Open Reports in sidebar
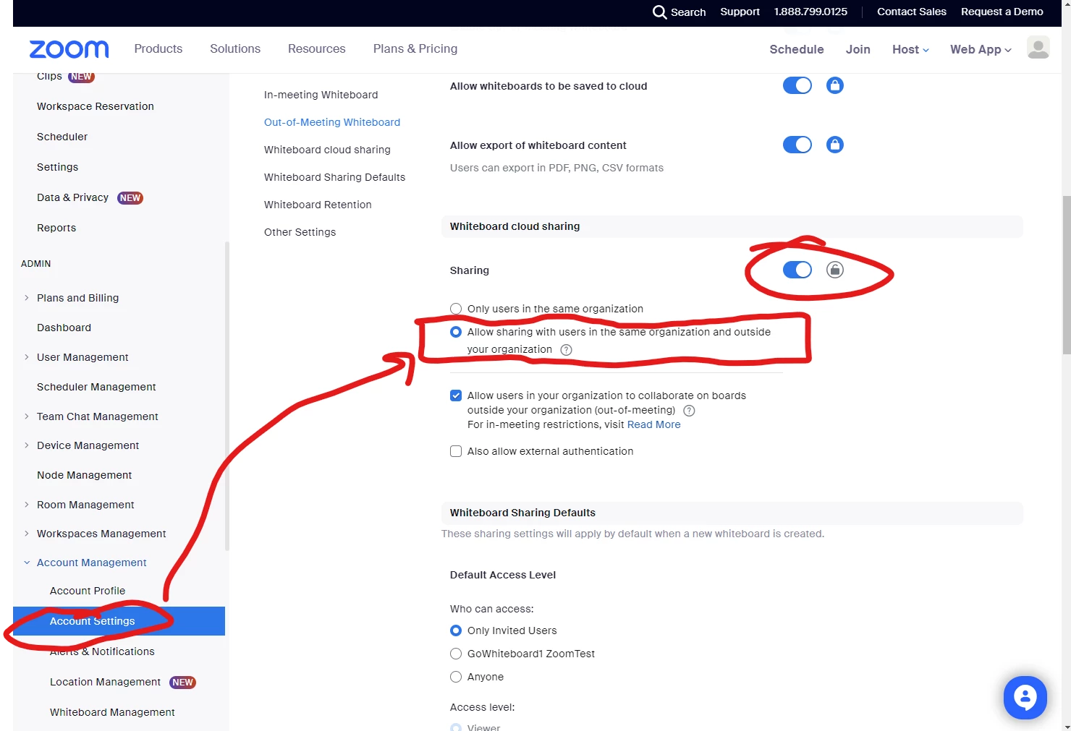The width and height of the screenshot is (1071, 731). [x=56, y=228]
